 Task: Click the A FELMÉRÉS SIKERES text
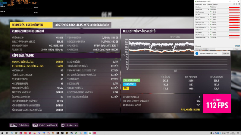[x=190, y=109]
